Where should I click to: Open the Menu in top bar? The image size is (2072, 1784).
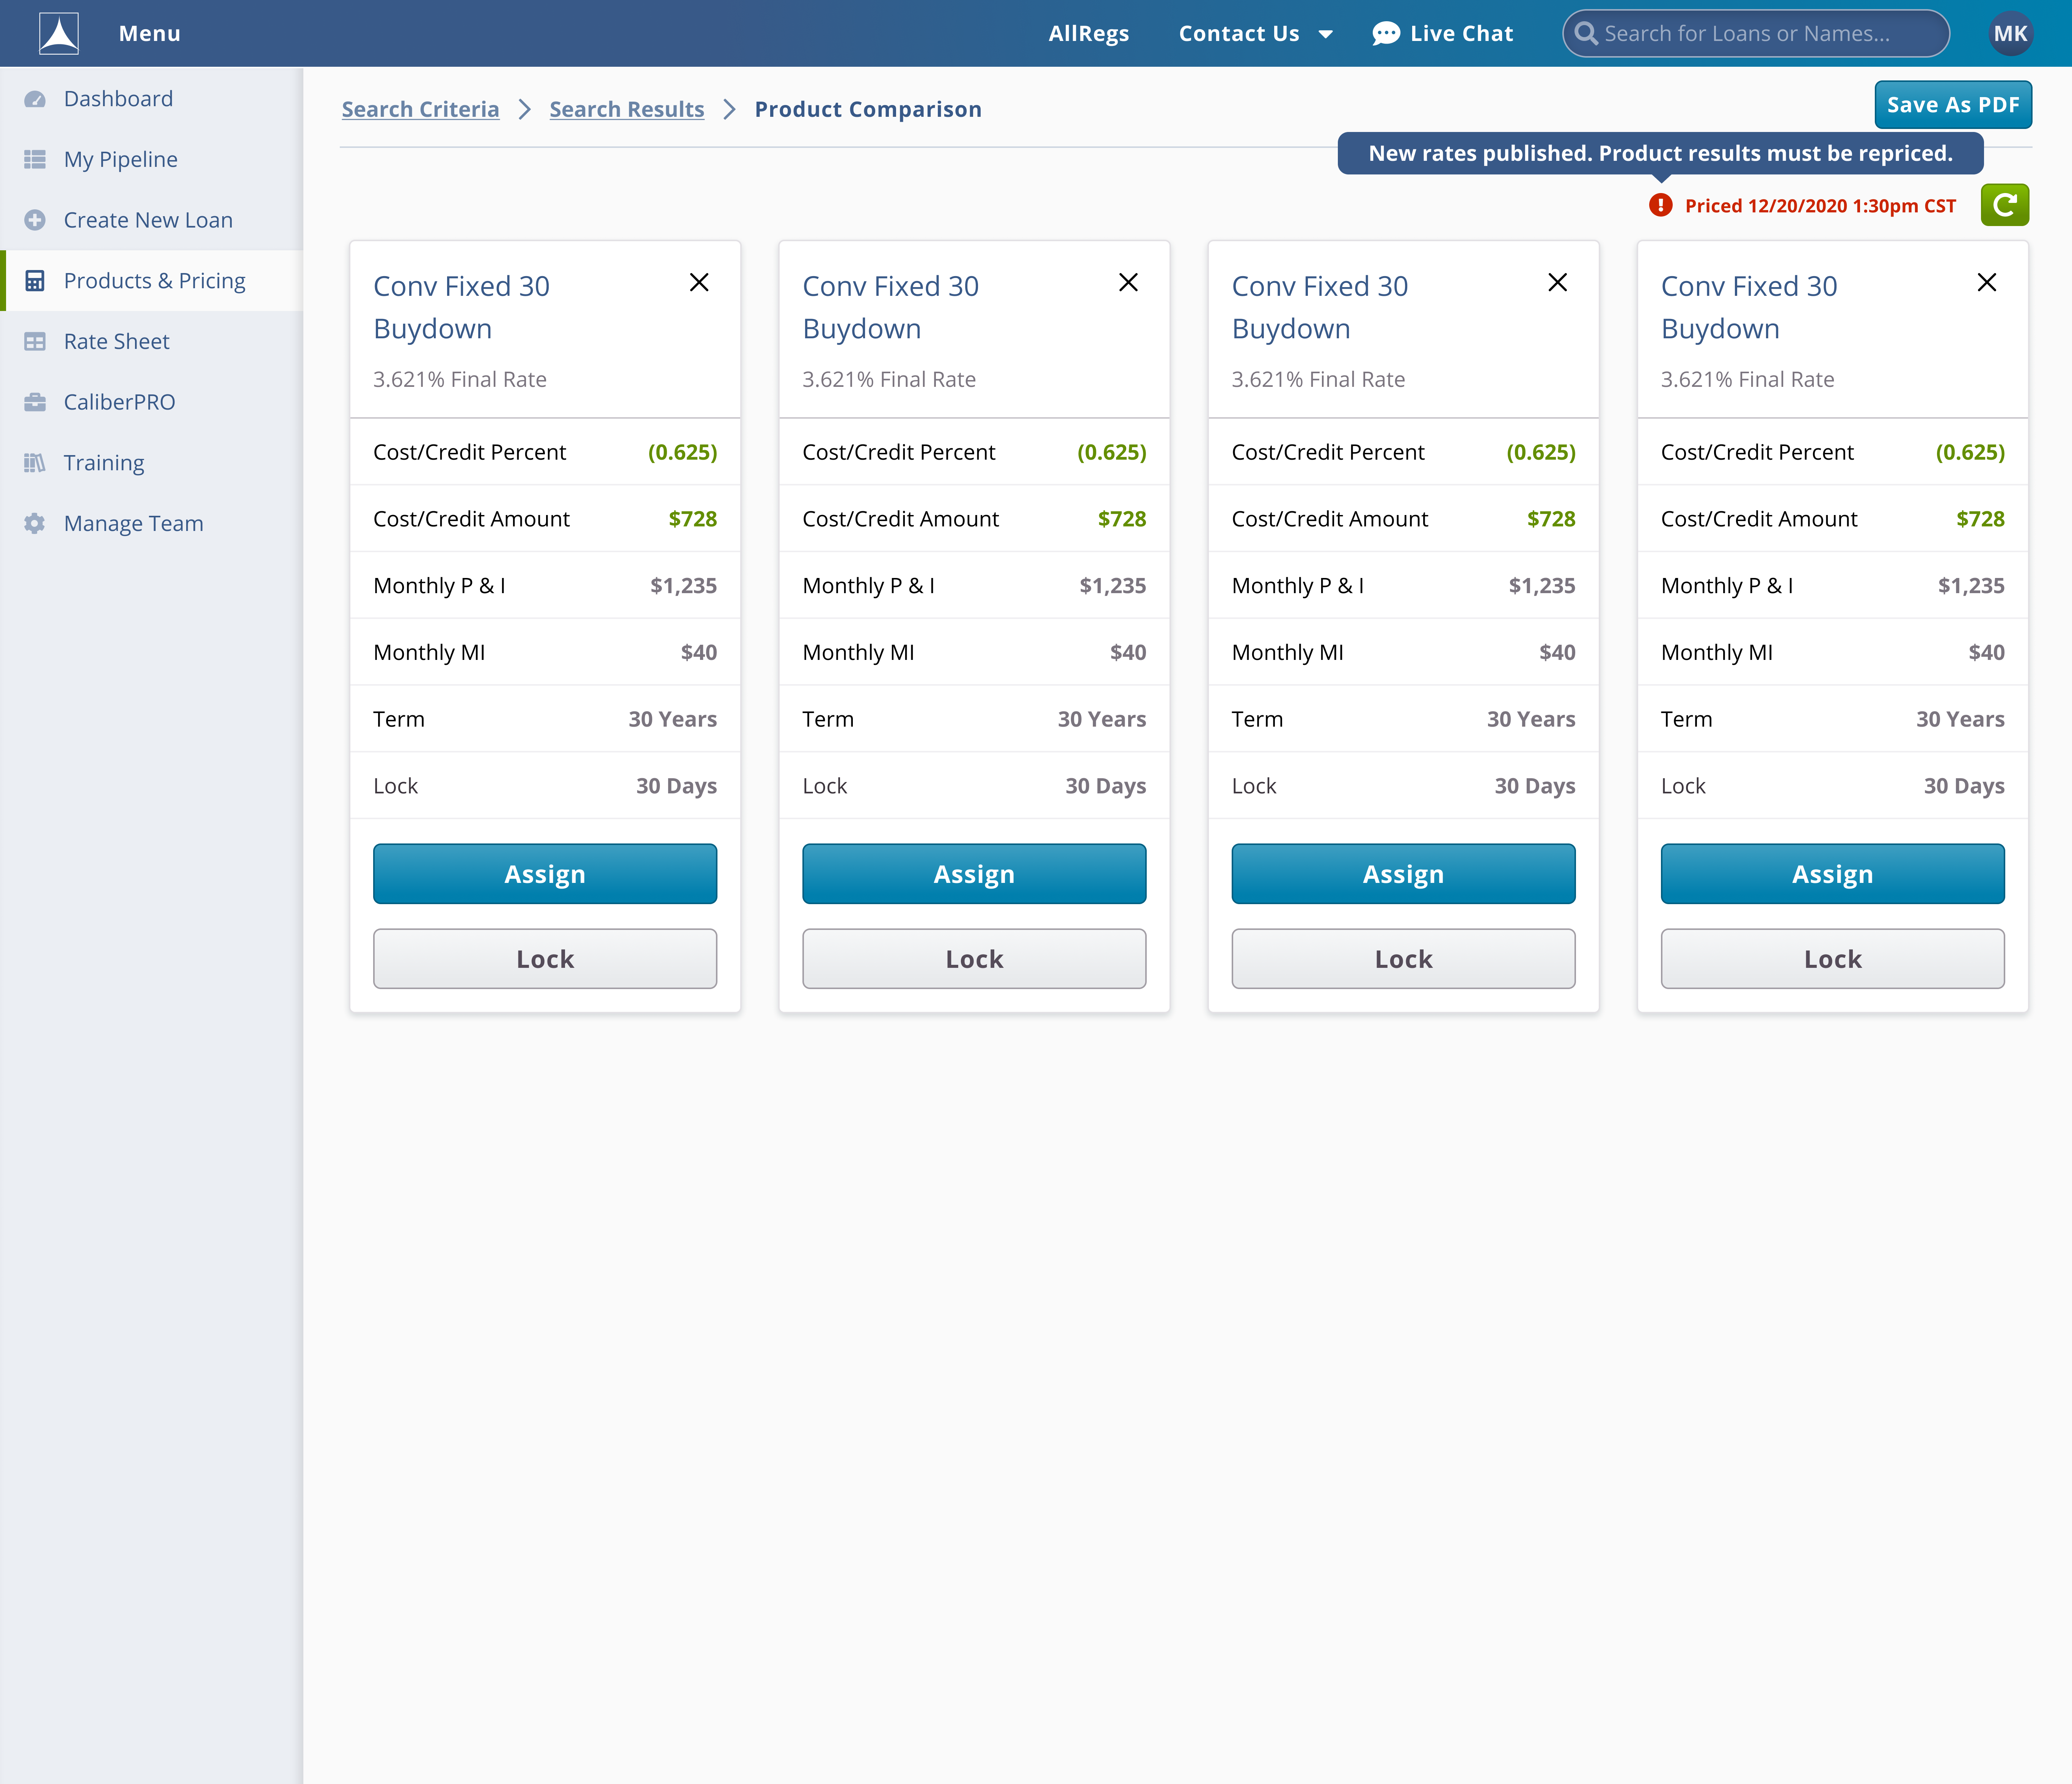click(149, 33)
